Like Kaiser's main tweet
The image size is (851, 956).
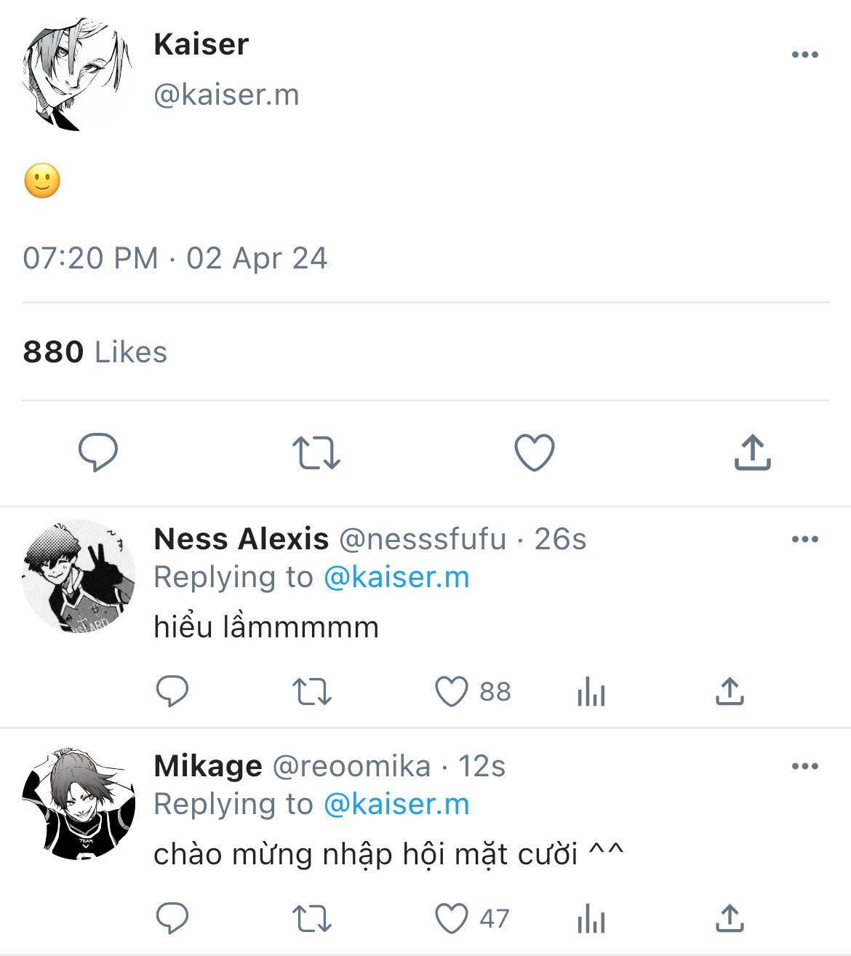point(535,453)
